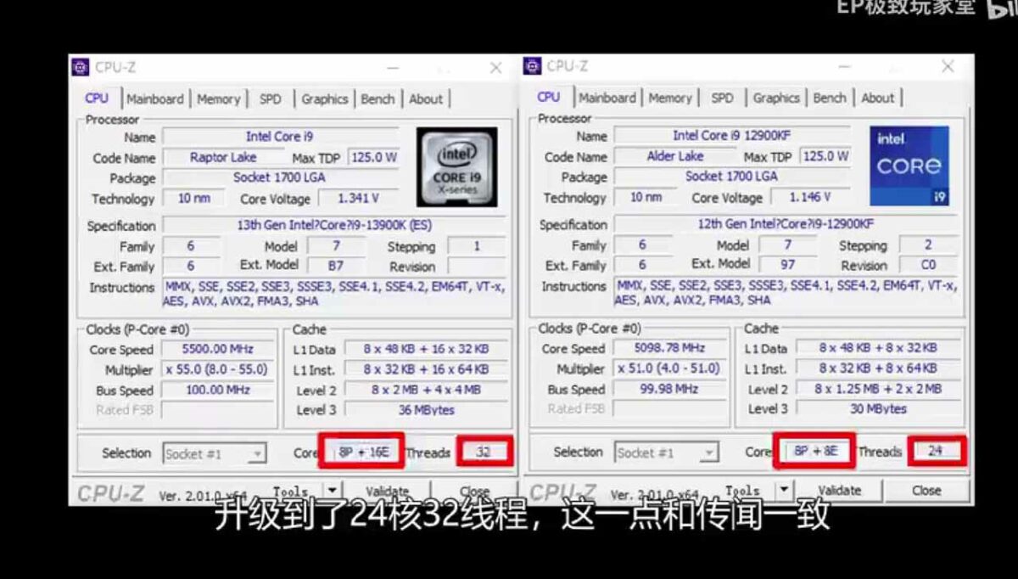Click the Threads '32' field
This screenshot has width=1018, height=579.
click(484, 453)
